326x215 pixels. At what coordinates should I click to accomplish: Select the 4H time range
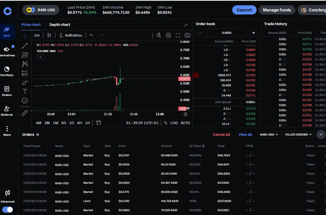click(x=79, y=123)
